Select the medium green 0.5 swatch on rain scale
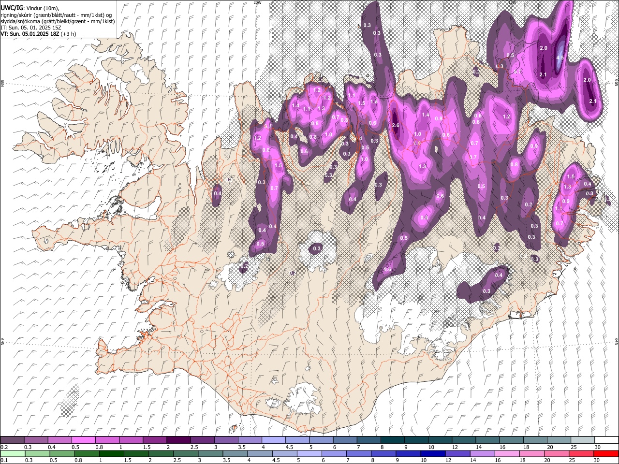The image size is (619, 464). click(62, 453)
